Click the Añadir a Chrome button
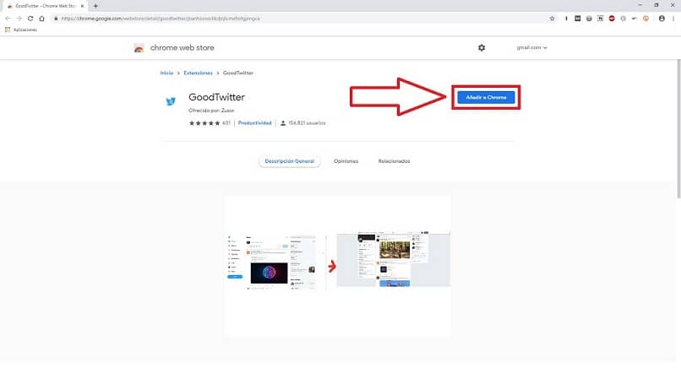This screenshot has width=681, height=368. click(486, 97)
